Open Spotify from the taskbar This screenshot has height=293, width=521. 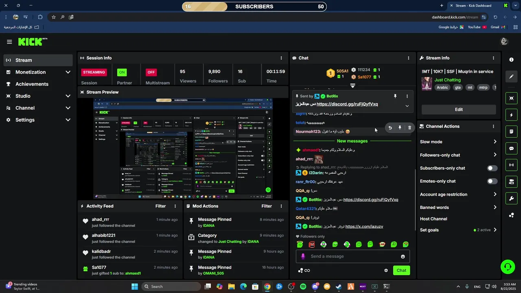pyautogui.click(x=303, y=286)
